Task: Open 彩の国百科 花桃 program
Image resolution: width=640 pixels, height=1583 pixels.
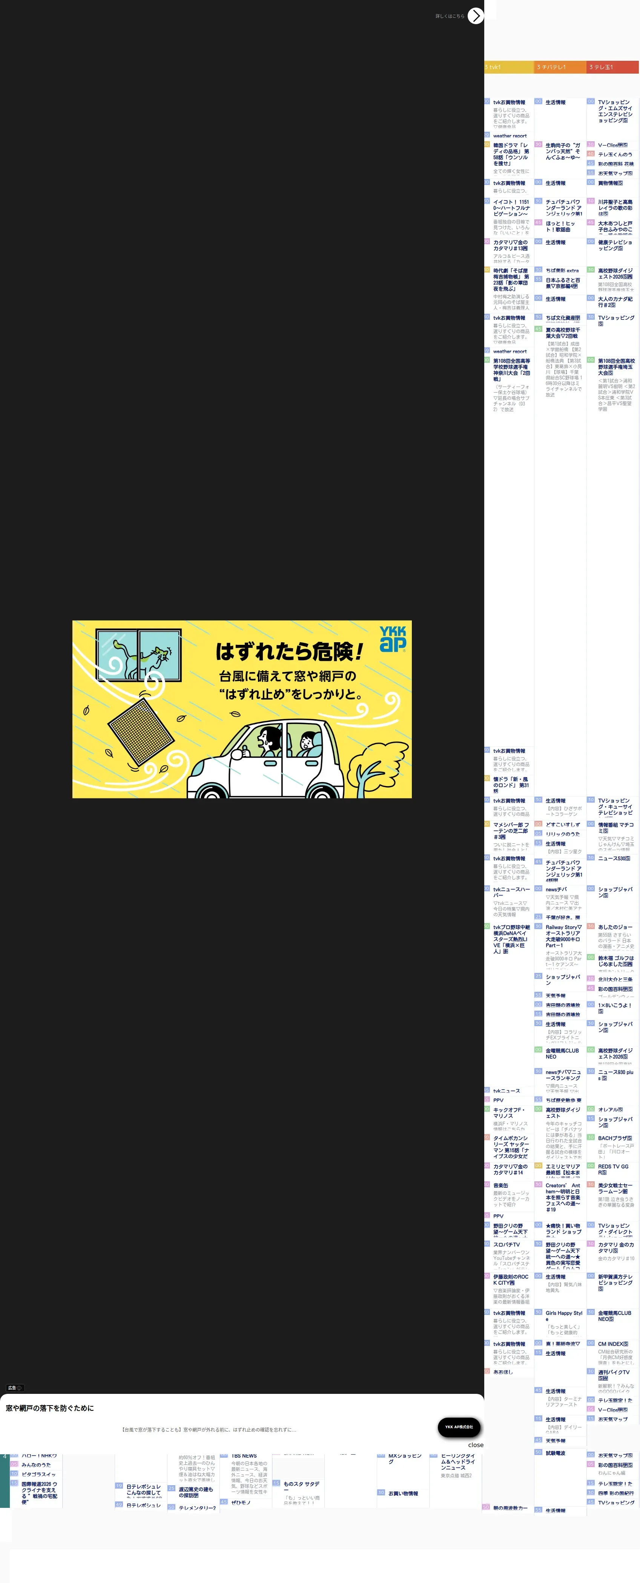Action: tap(616, 163)
